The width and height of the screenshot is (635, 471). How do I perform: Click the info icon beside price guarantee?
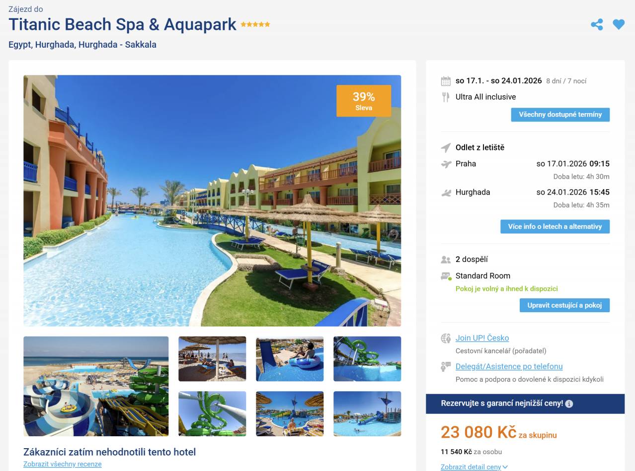[569, 404]
